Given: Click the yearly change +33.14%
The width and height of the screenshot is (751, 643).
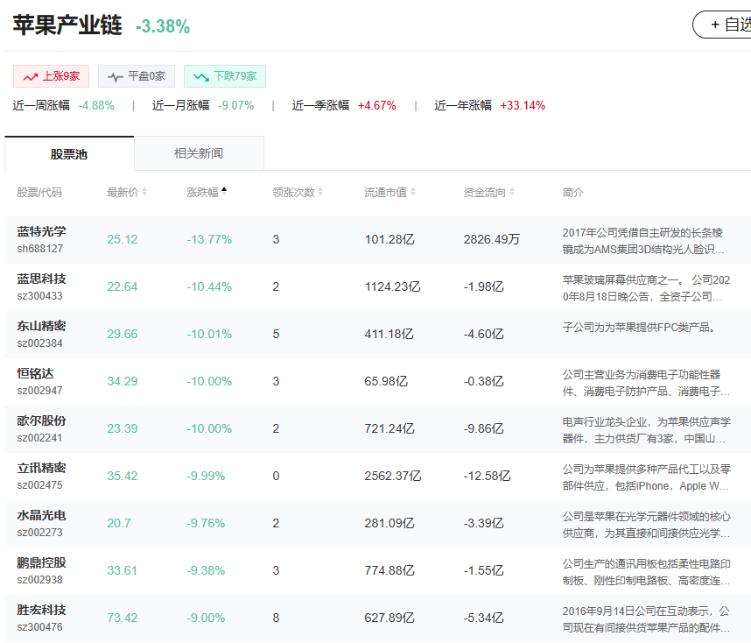Looking at the screenshot, I should (x=523, y=105).
